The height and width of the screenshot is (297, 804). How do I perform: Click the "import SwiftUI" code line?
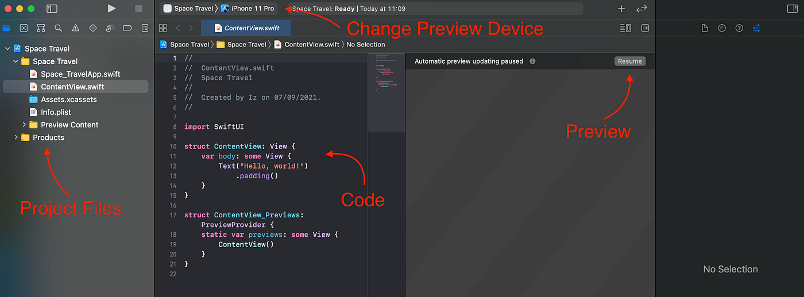[214, 127]
